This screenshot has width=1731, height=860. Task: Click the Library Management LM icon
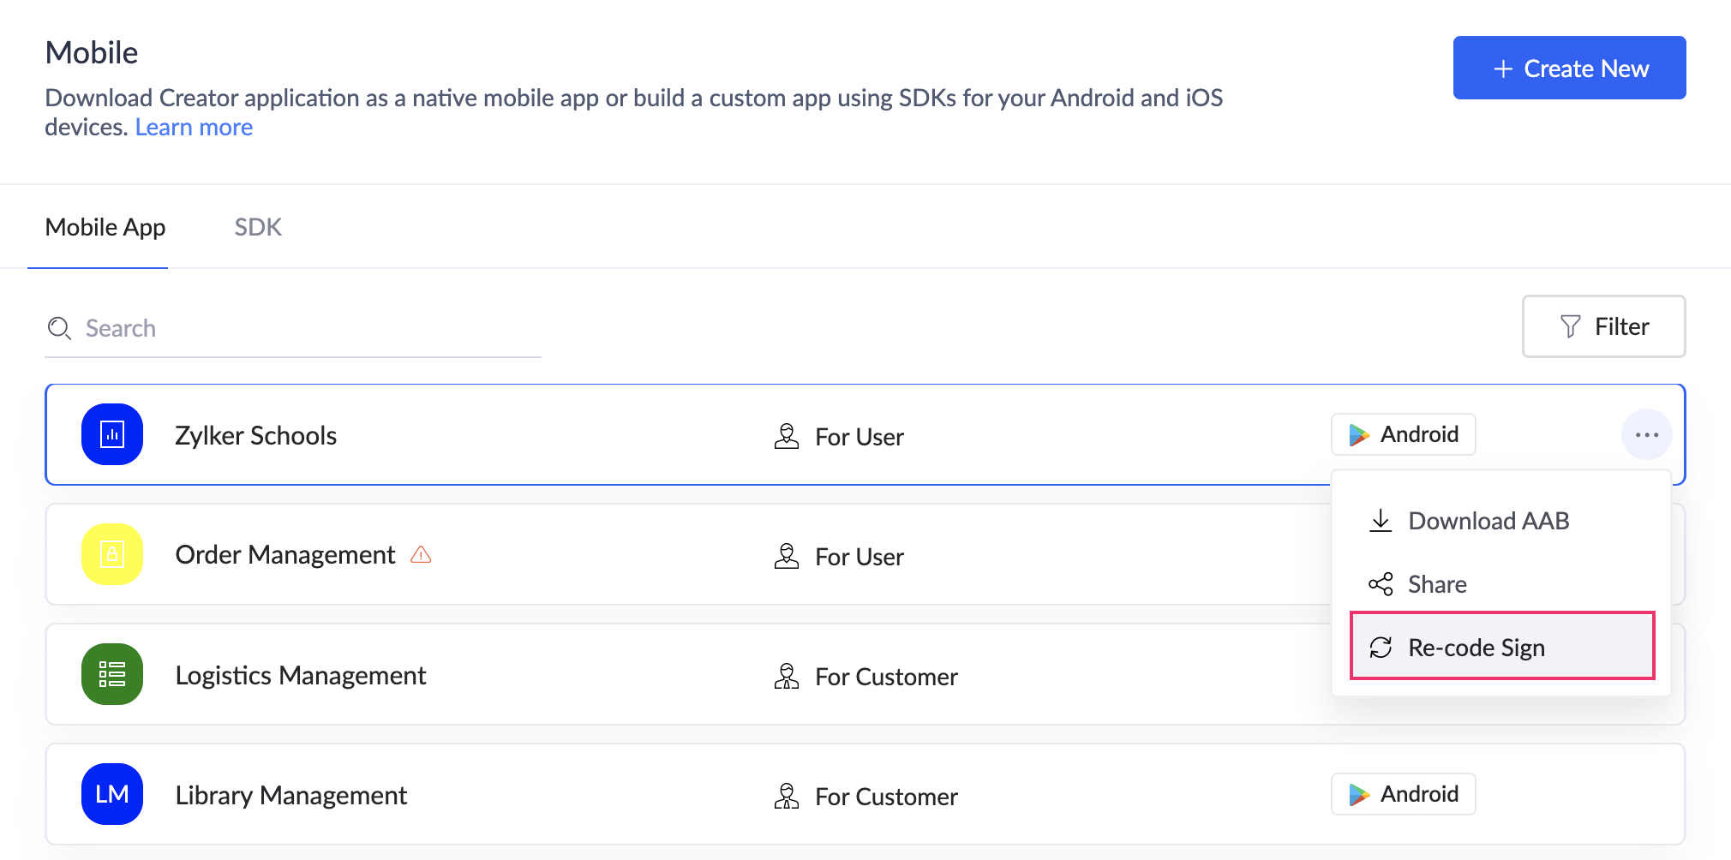(112, 794)
